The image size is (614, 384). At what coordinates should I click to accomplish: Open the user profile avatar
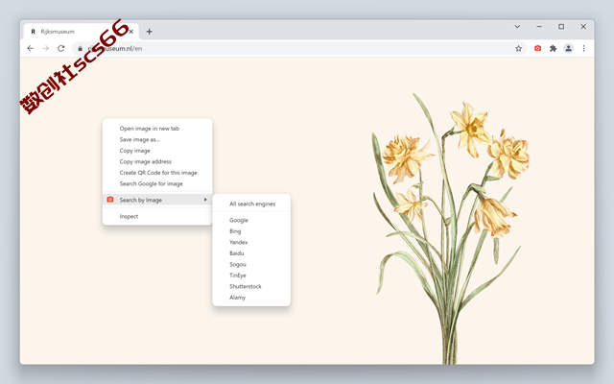coord(568,48)
